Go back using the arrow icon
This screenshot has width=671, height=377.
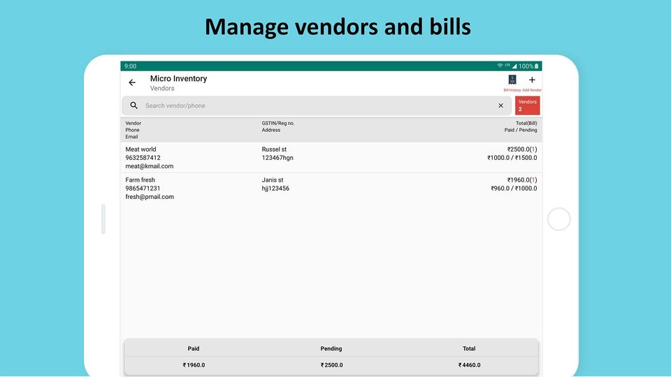tap(132, 82)
